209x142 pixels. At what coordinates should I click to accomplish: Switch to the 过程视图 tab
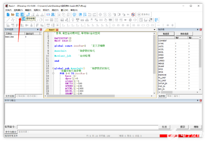20,96
